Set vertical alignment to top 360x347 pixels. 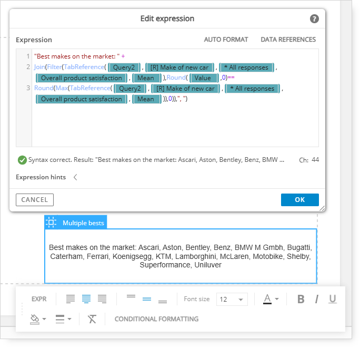pos(131,296)
